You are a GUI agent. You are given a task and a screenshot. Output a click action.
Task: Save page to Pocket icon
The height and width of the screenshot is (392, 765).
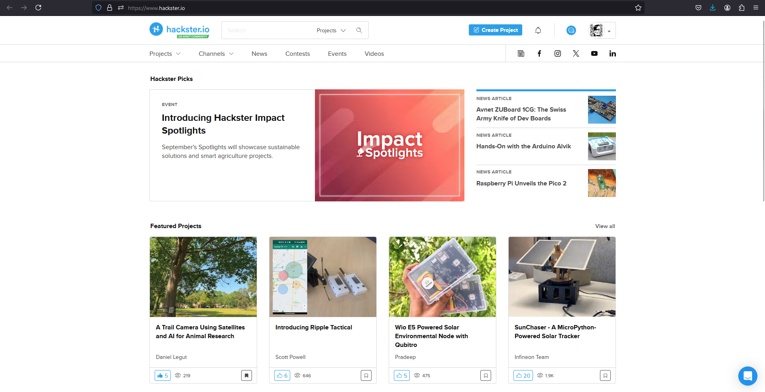tap(698, 8)
